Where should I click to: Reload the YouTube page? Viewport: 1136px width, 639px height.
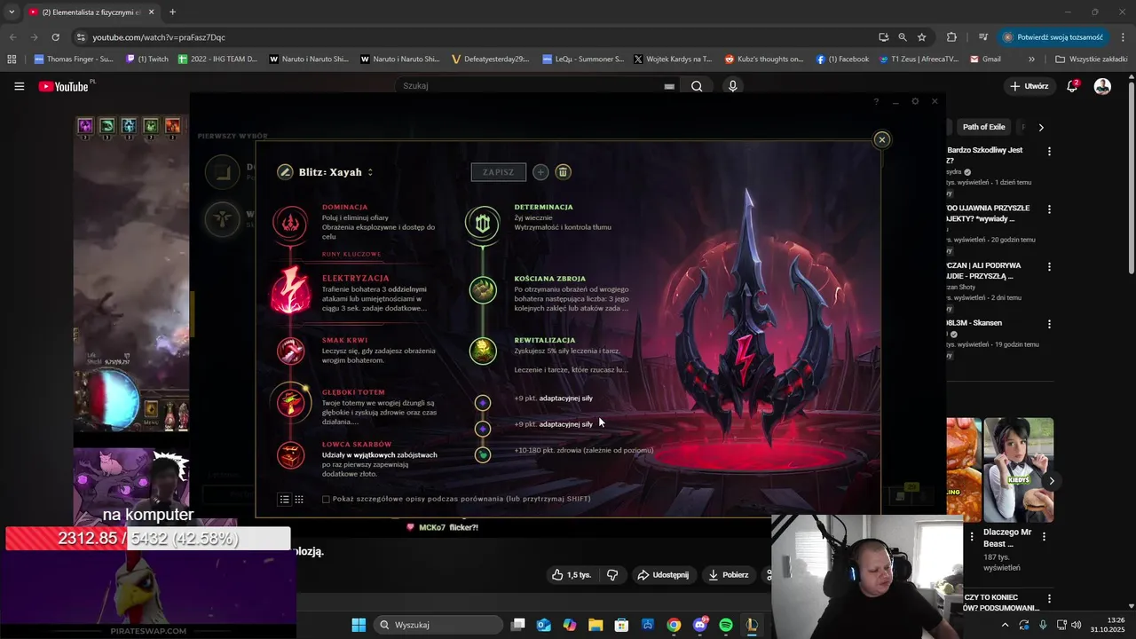pos(55,37)
